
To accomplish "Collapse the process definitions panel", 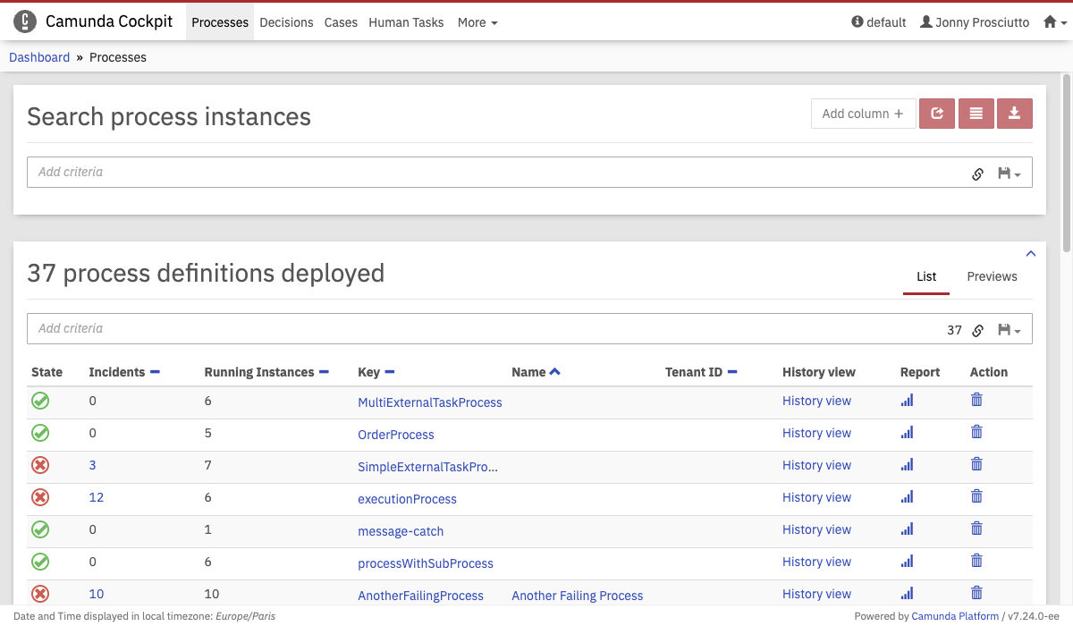I will [1030, 254].
